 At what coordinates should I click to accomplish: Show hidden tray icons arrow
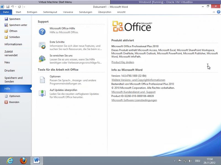pos(175,161)
